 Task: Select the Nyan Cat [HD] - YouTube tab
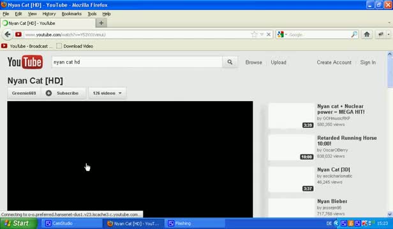point(48,24)
